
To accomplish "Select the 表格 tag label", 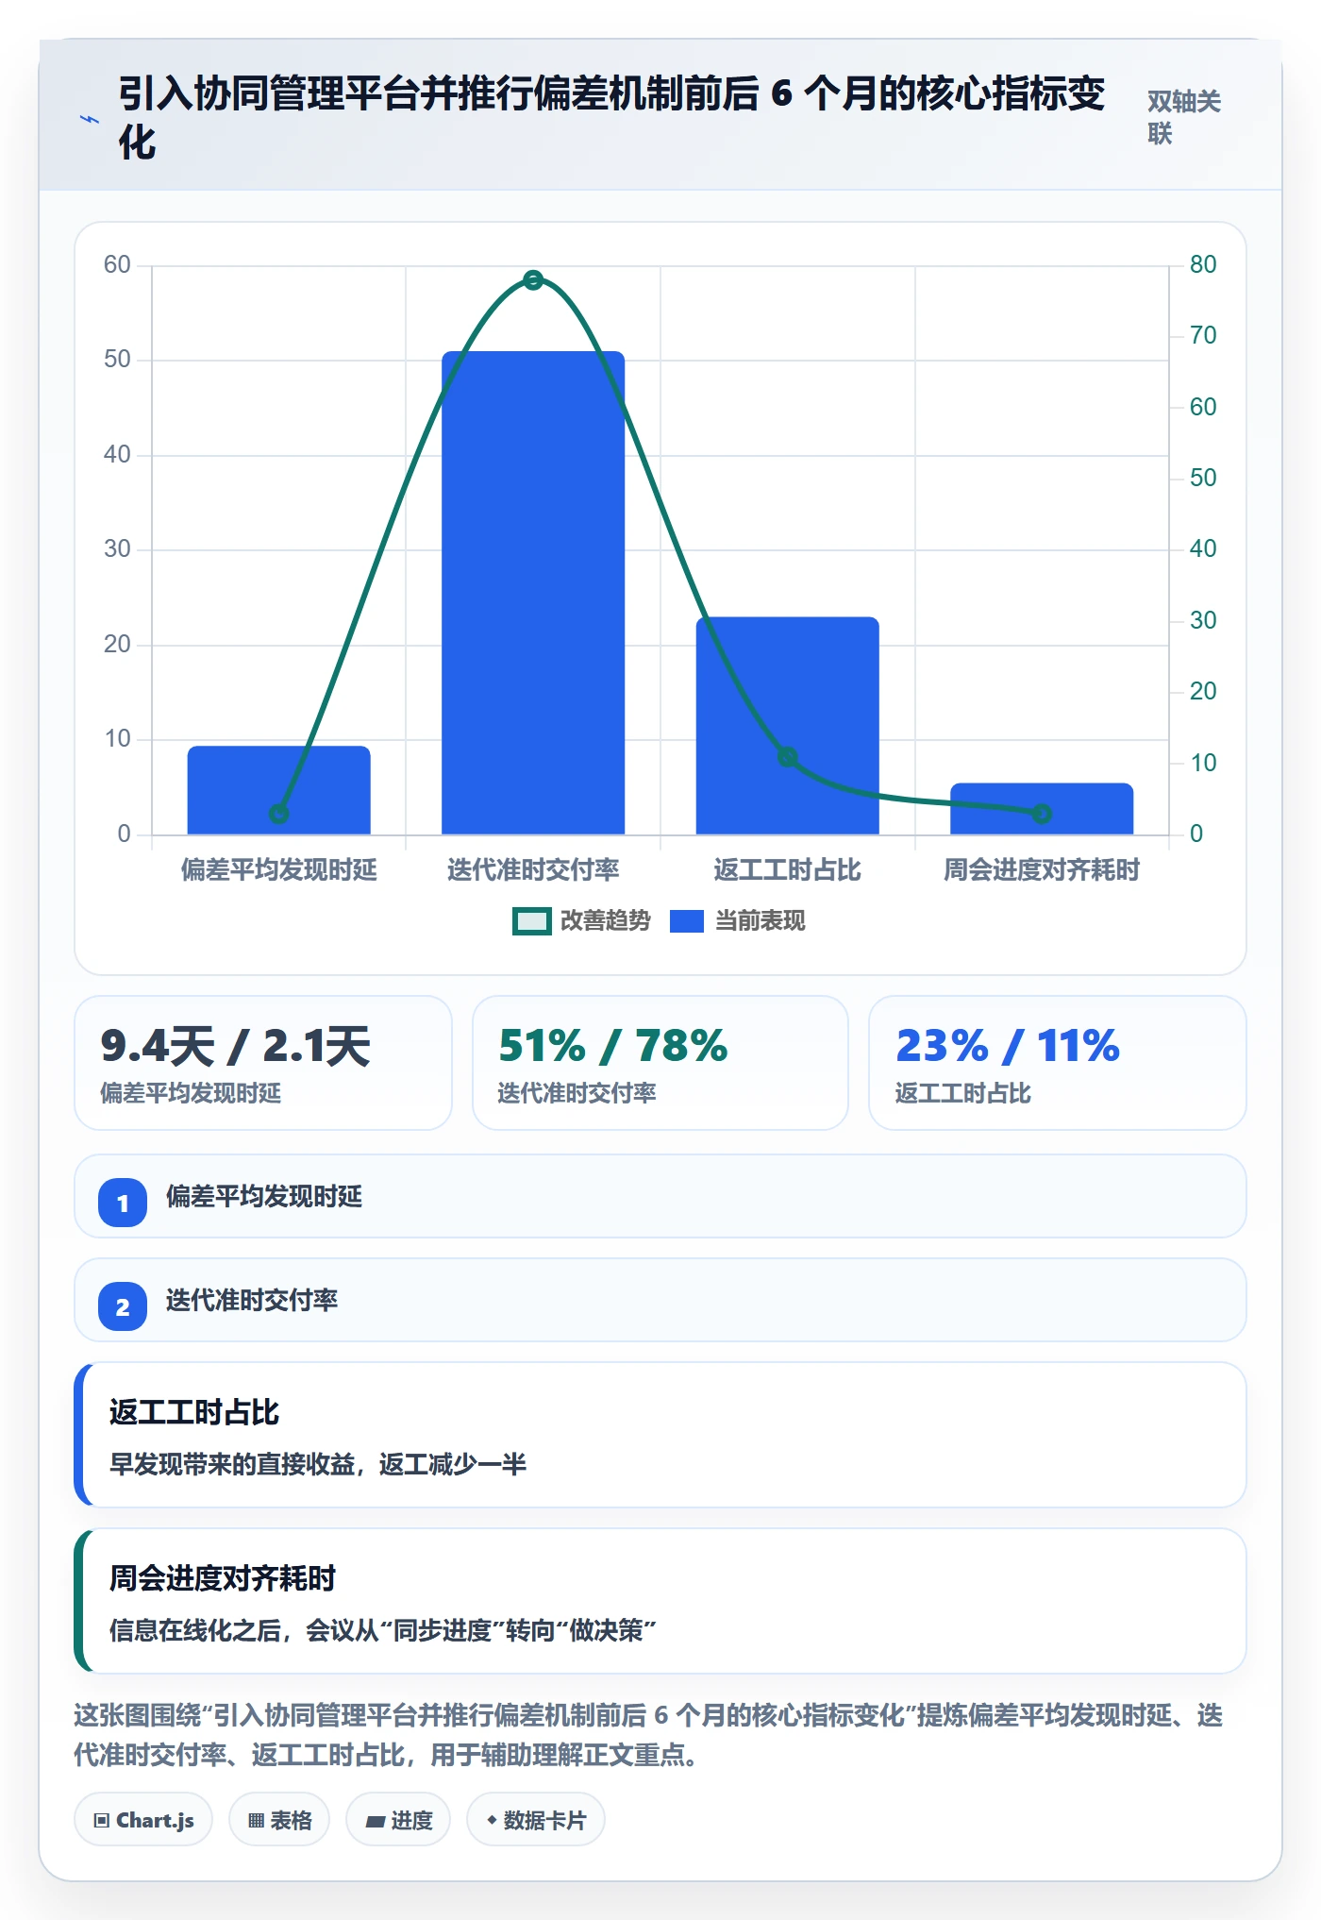I will pos(291,1820).
